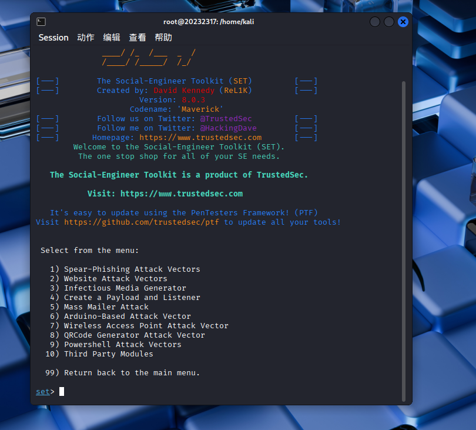Viewport: 476px width, 430px height.
Task: Click Welcome to the Social-Engineer Toolkit line
Action: [179, 147]
